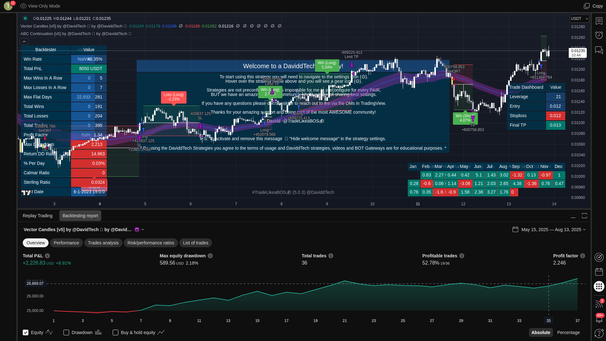Switch the chart to Absolute values
Viewport: 606px width, 341px height.
coord(541,332)
